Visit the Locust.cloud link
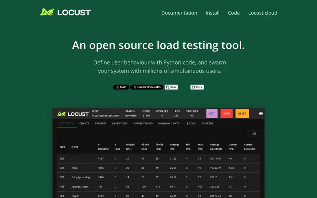Viewport: 317px width, 198px height. tap(263, 13)
